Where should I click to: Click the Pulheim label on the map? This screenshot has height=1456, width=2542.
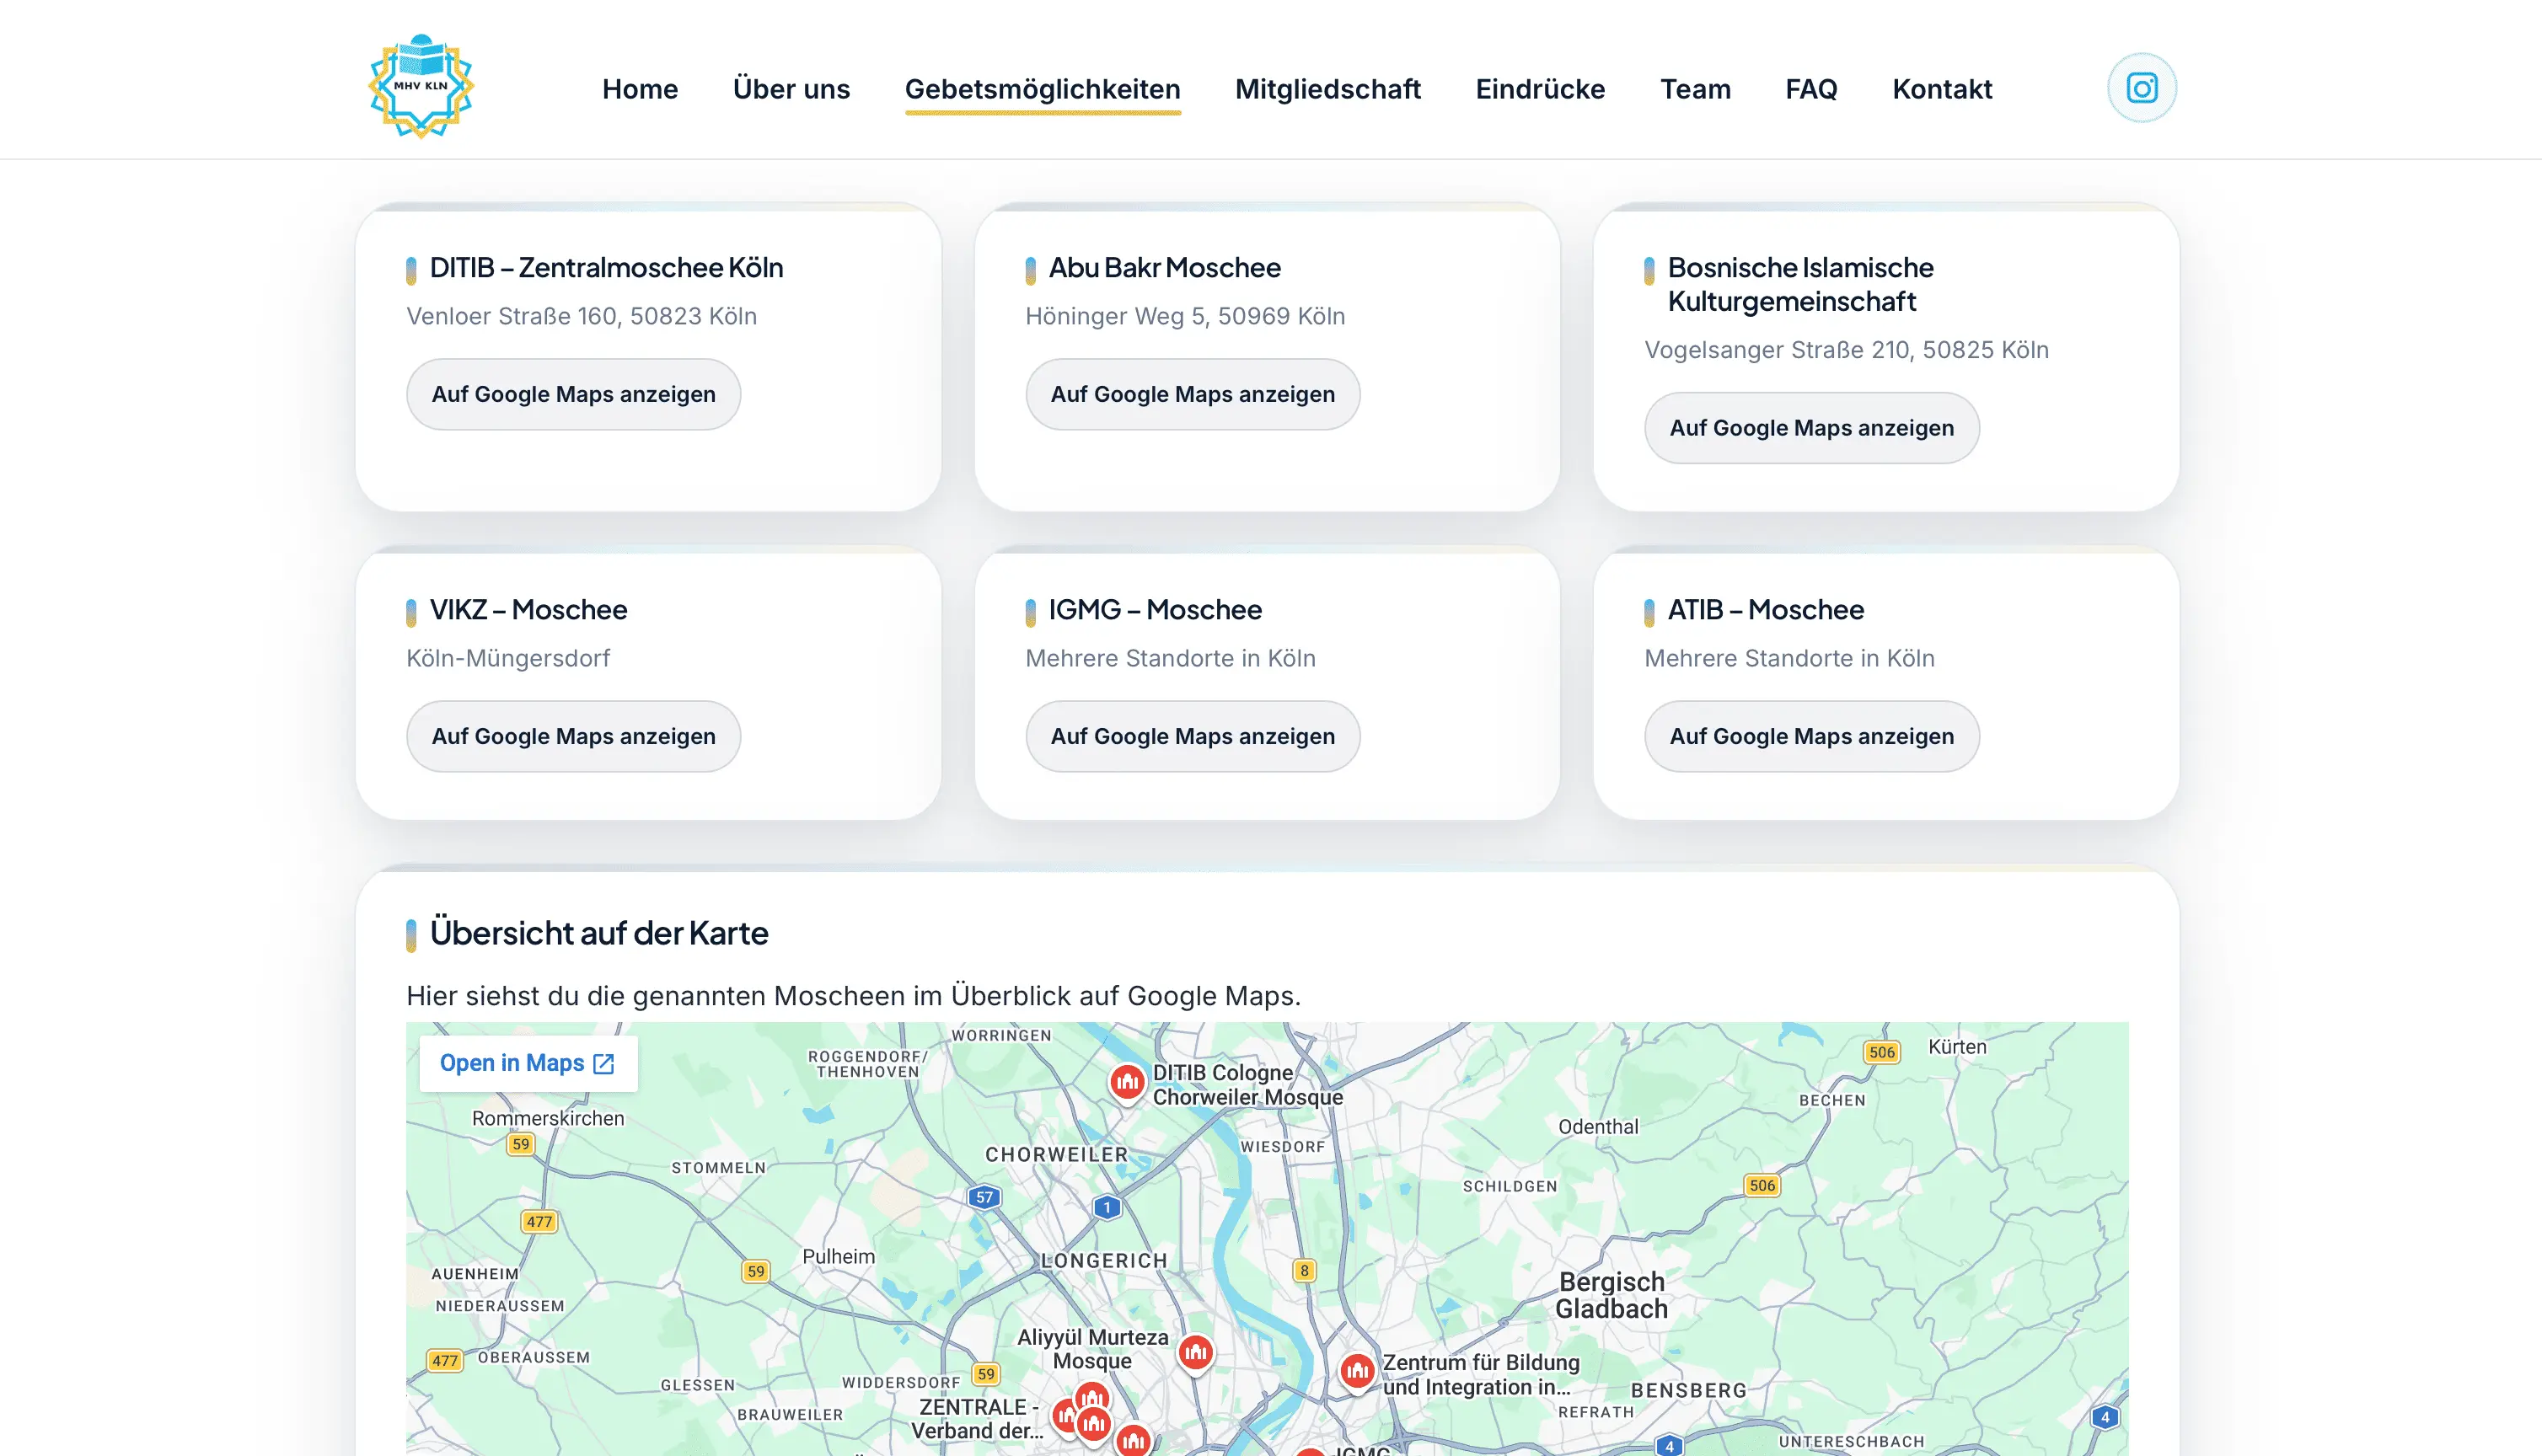tap(838, 1256)
